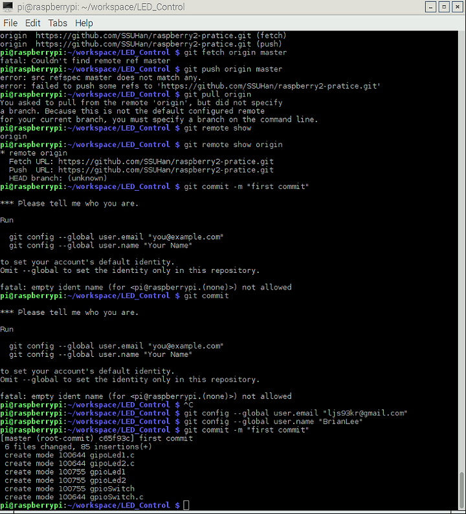
Task: Click the cursor at the last prompt
Action: (186, 505)
